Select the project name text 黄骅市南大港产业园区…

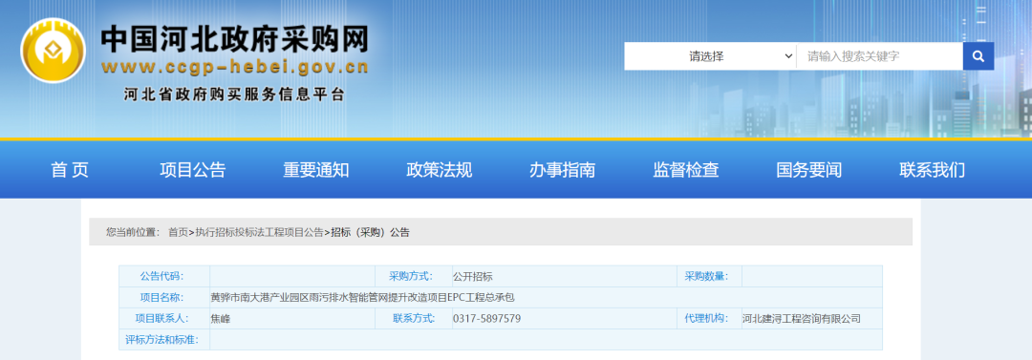tap(362, 298)
